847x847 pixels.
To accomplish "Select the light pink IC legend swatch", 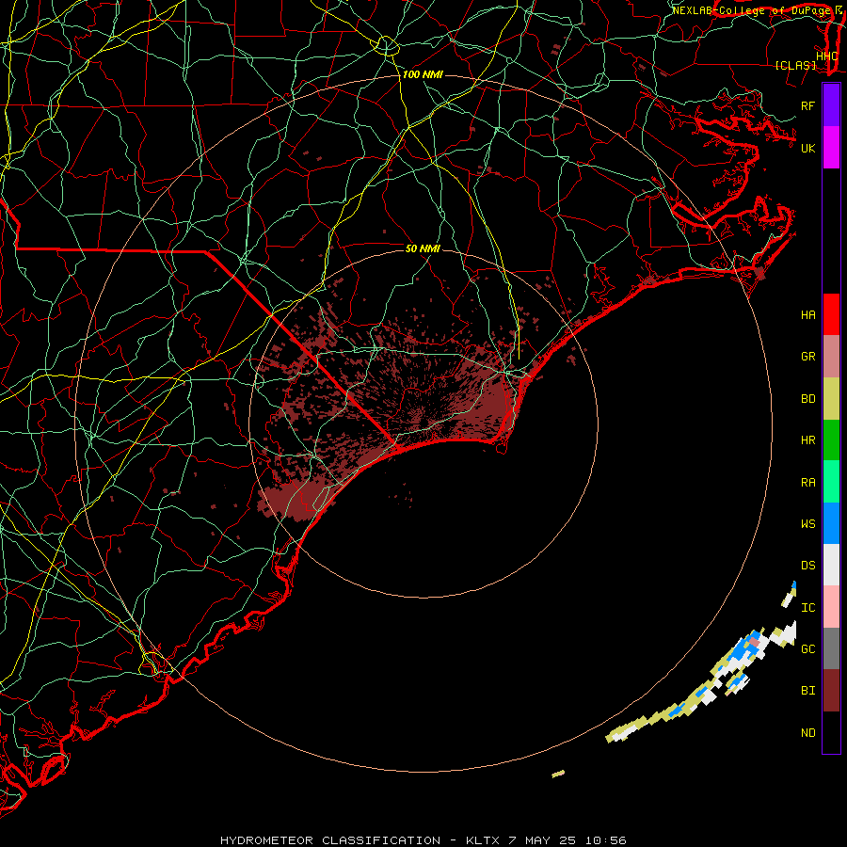I will (831, 607).
